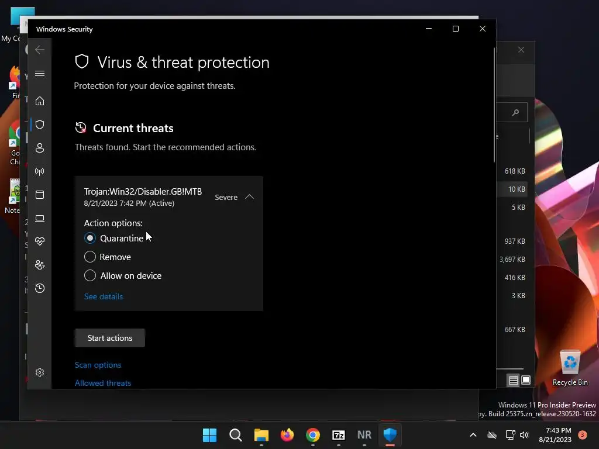Select the 10 KB file row
599x449 pixels.
512,189
